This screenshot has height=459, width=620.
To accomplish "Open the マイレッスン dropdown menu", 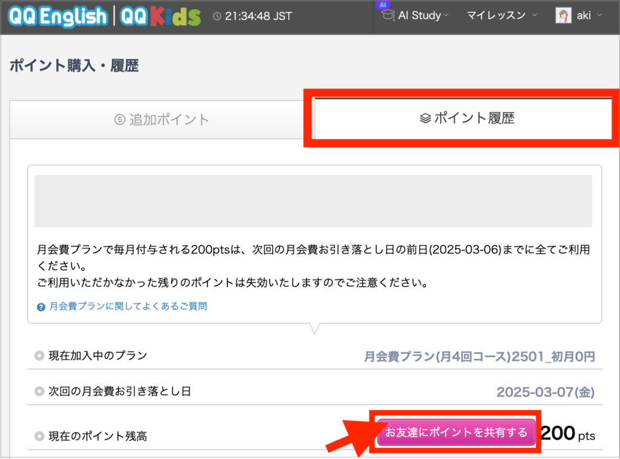I will [x=502, y=16].
